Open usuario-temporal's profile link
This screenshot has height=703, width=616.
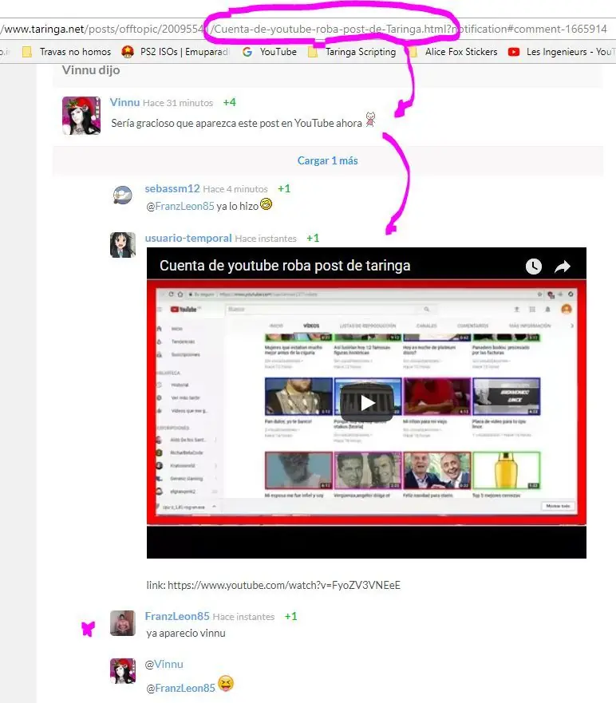(188, 238)
